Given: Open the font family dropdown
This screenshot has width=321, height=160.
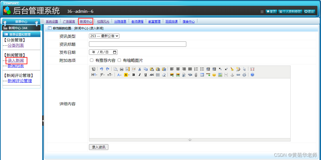Looking at the screenshot, I should [102, 75].
